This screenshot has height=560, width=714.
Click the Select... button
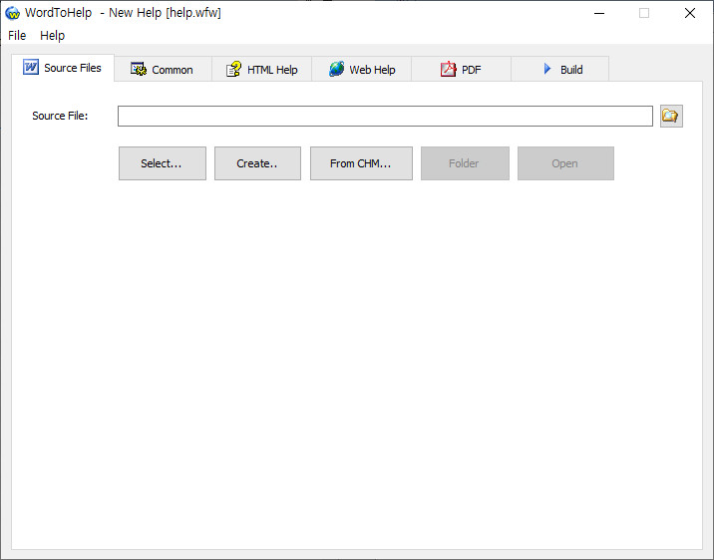tap(163, 163)
